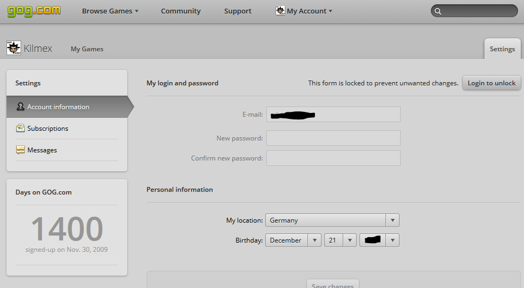Open the birthday day 21 dropdown
Screen dimensions: 524x288
click(340, 240)
